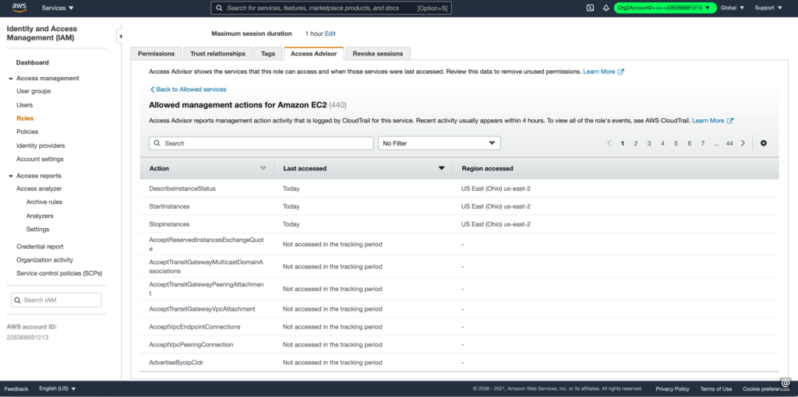This screenshot has height=397, width=798.
Task: Open Analyzers in sidebar
Action: coord(40,216)
